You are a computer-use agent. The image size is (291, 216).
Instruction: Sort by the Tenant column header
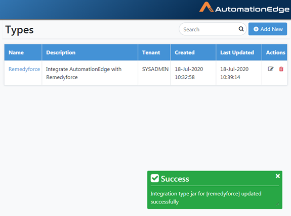pos(151,52)
